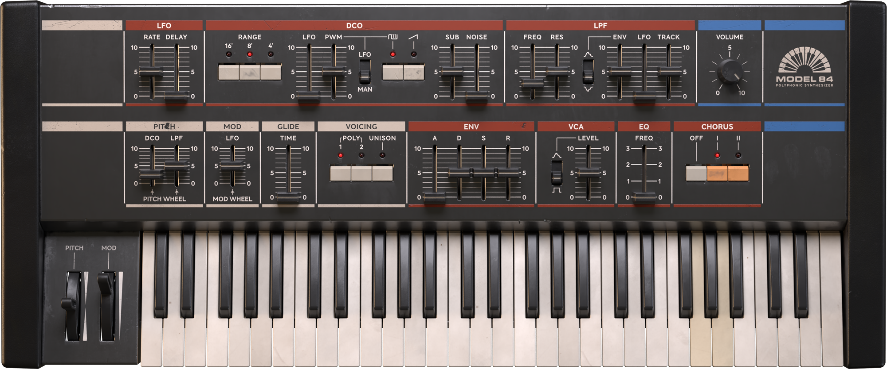This screenshot has width=887, height=369.
Task: Select the 16' range button
Action: [228, 72]
